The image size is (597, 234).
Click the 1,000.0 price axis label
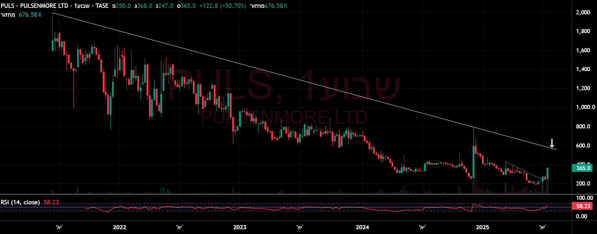pos(585,107)
